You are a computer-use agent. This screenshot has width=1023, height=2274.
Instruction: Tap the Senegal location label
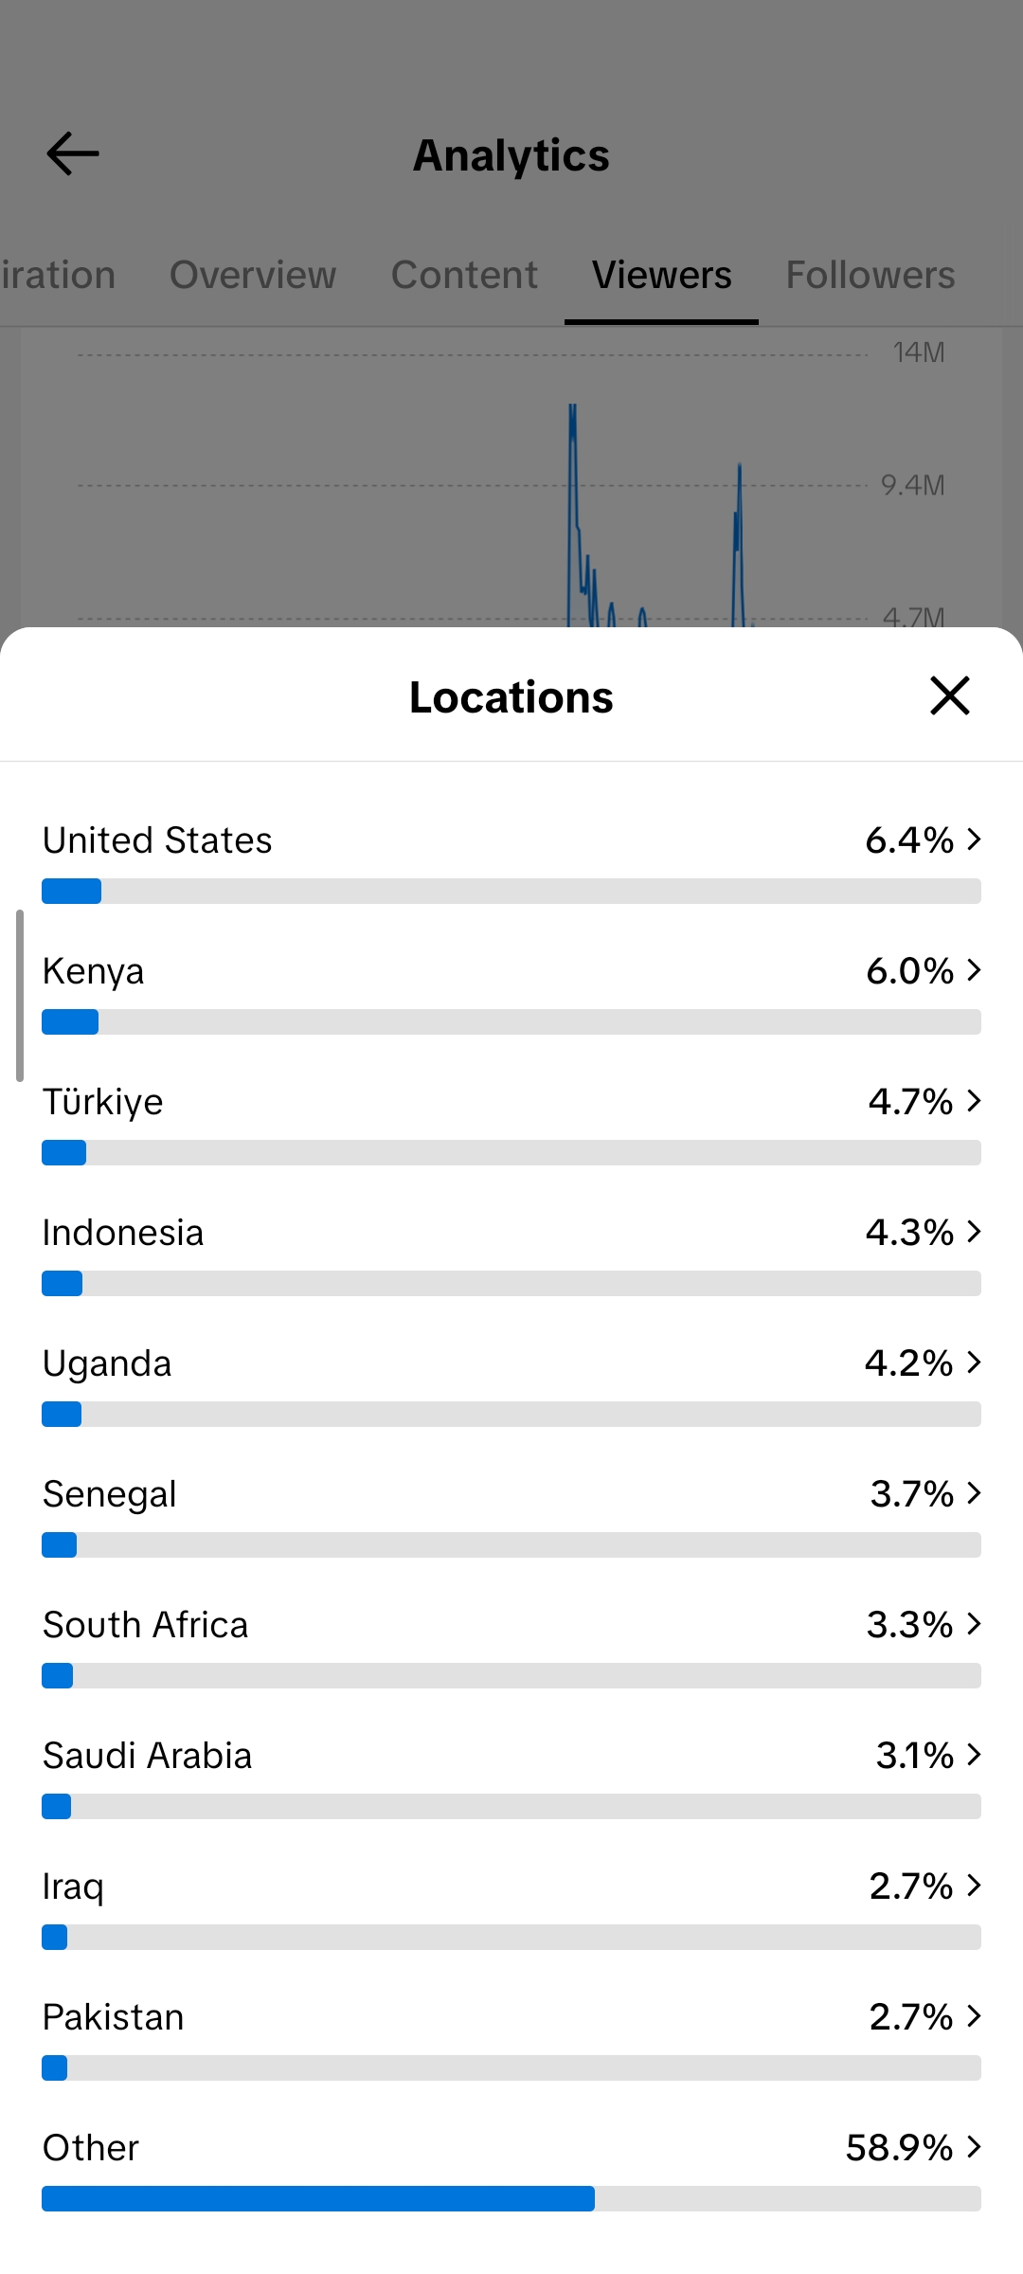pyautogui.click(x=110, y=1494)
